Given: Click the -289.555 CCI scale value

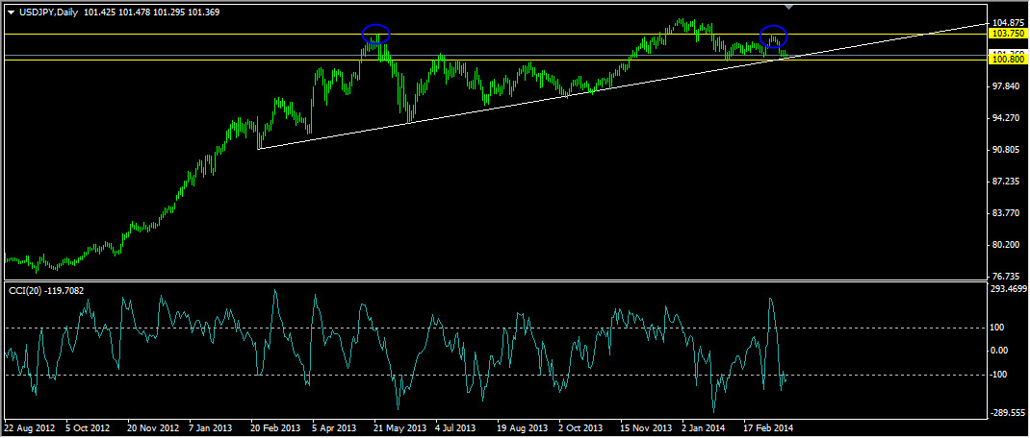Looking at the screenshot, I should 1010,413.
